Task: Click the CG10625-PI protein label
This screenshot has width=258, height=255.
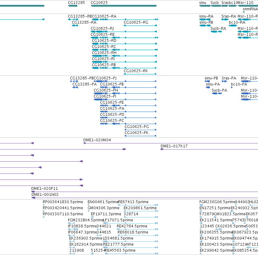Action: tap(105, 96)
